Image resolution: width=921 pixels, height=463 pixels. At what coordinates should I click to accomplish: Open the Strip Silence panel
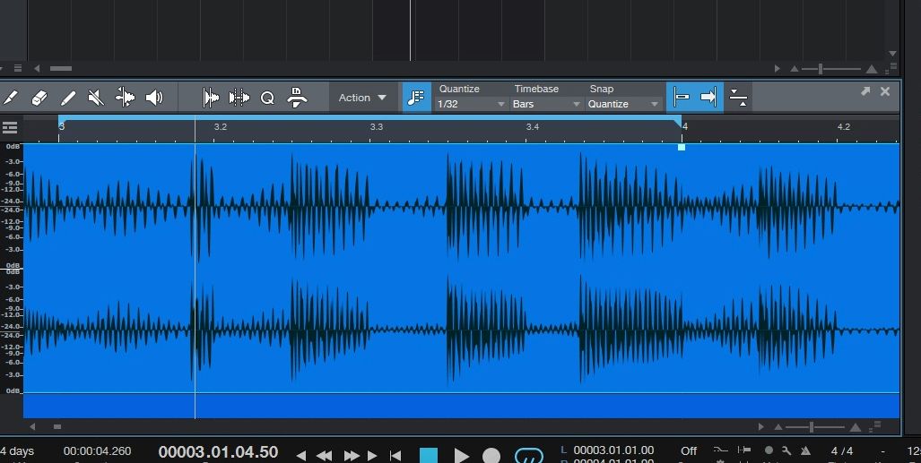pos(239,98)
